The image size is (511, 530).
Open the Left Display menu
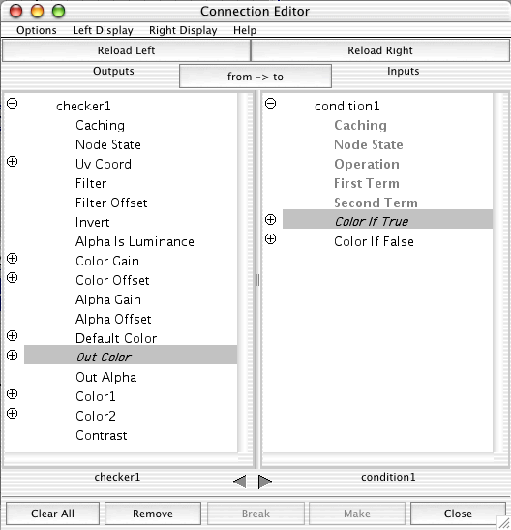coord(103,30)
